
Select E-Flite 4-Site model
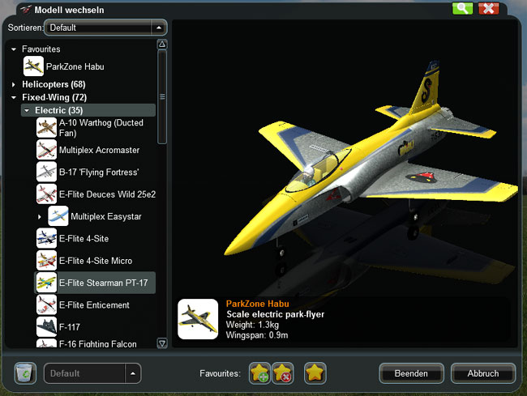84,239
